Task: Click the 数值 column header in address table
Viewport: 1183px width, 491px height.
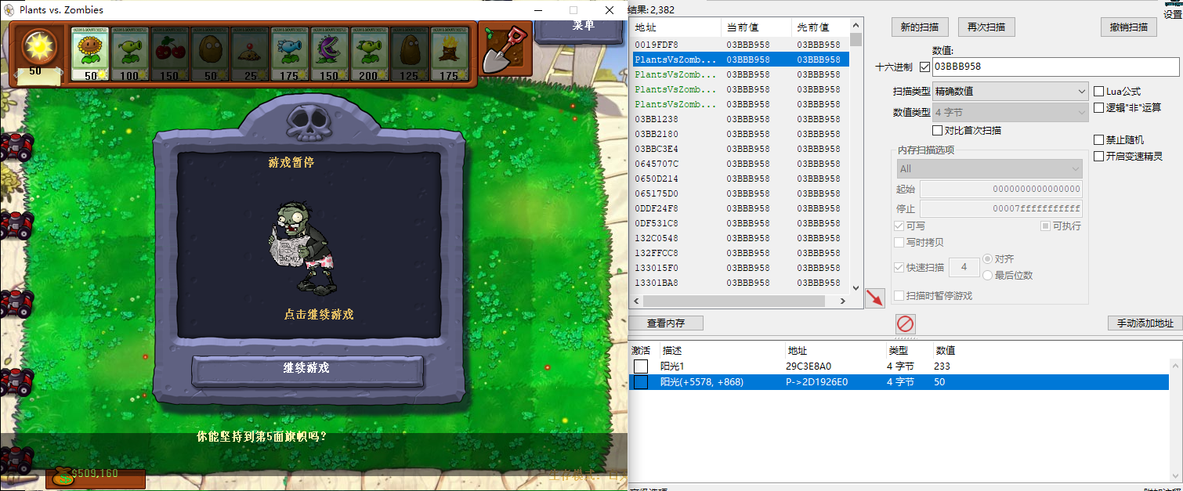Action: [x=946, y=351]
